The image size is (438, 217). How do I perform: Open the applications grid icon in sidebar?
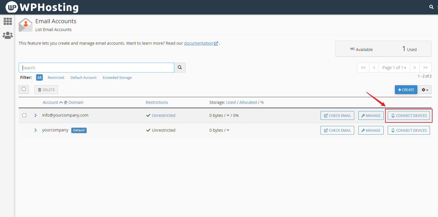pyautogui.click(x=8, y=21)
